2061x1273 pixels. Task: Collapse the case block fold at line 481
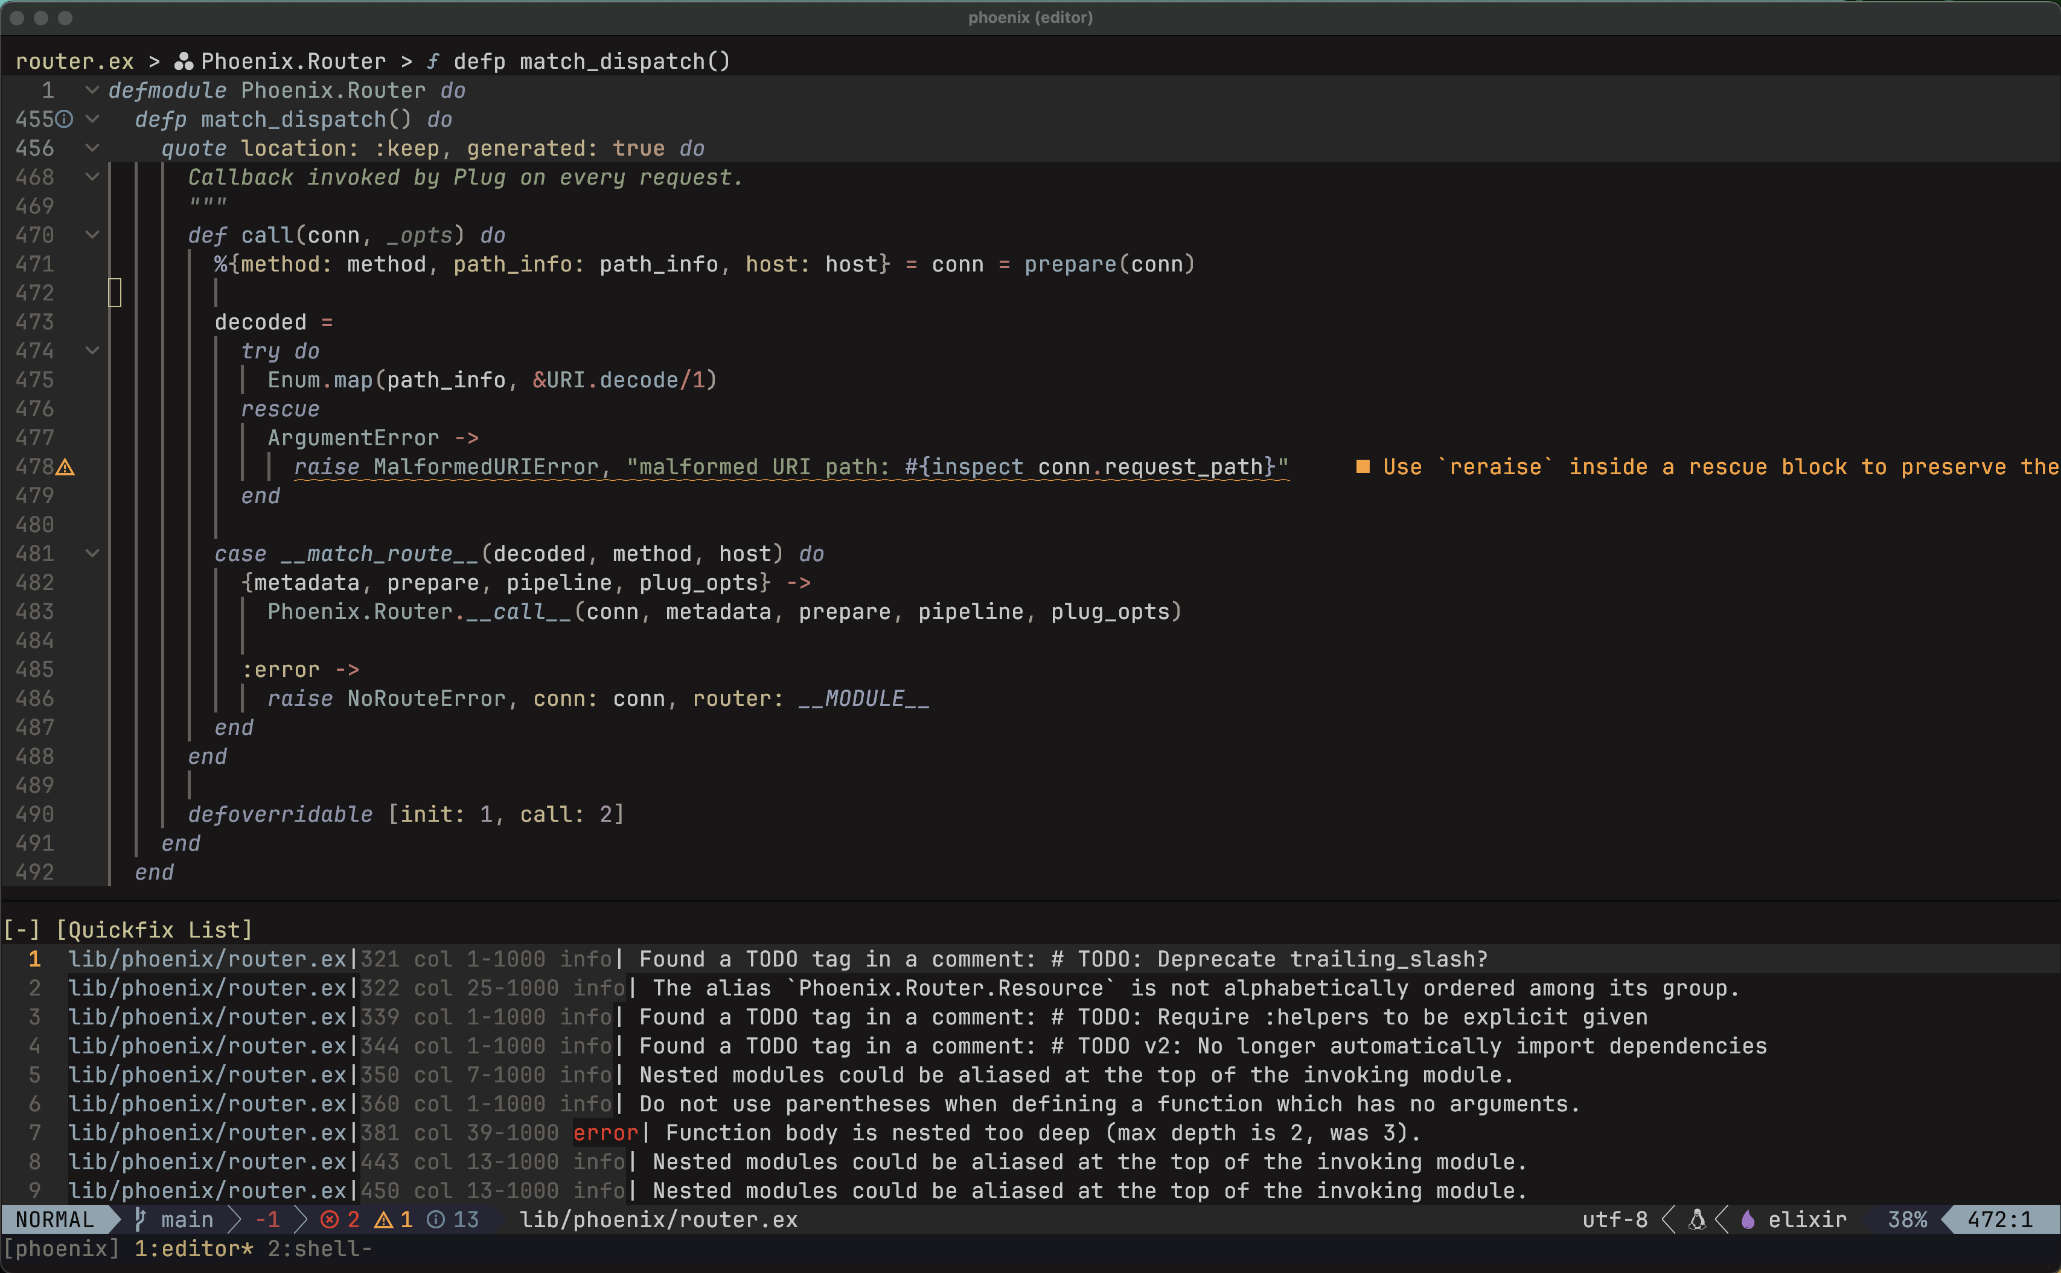[x=92, y=553]
